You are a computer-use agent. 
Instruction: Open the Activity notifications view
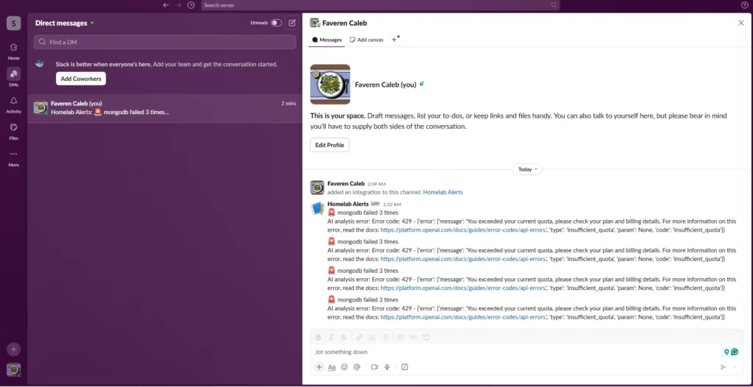click(x=13, y=104)
